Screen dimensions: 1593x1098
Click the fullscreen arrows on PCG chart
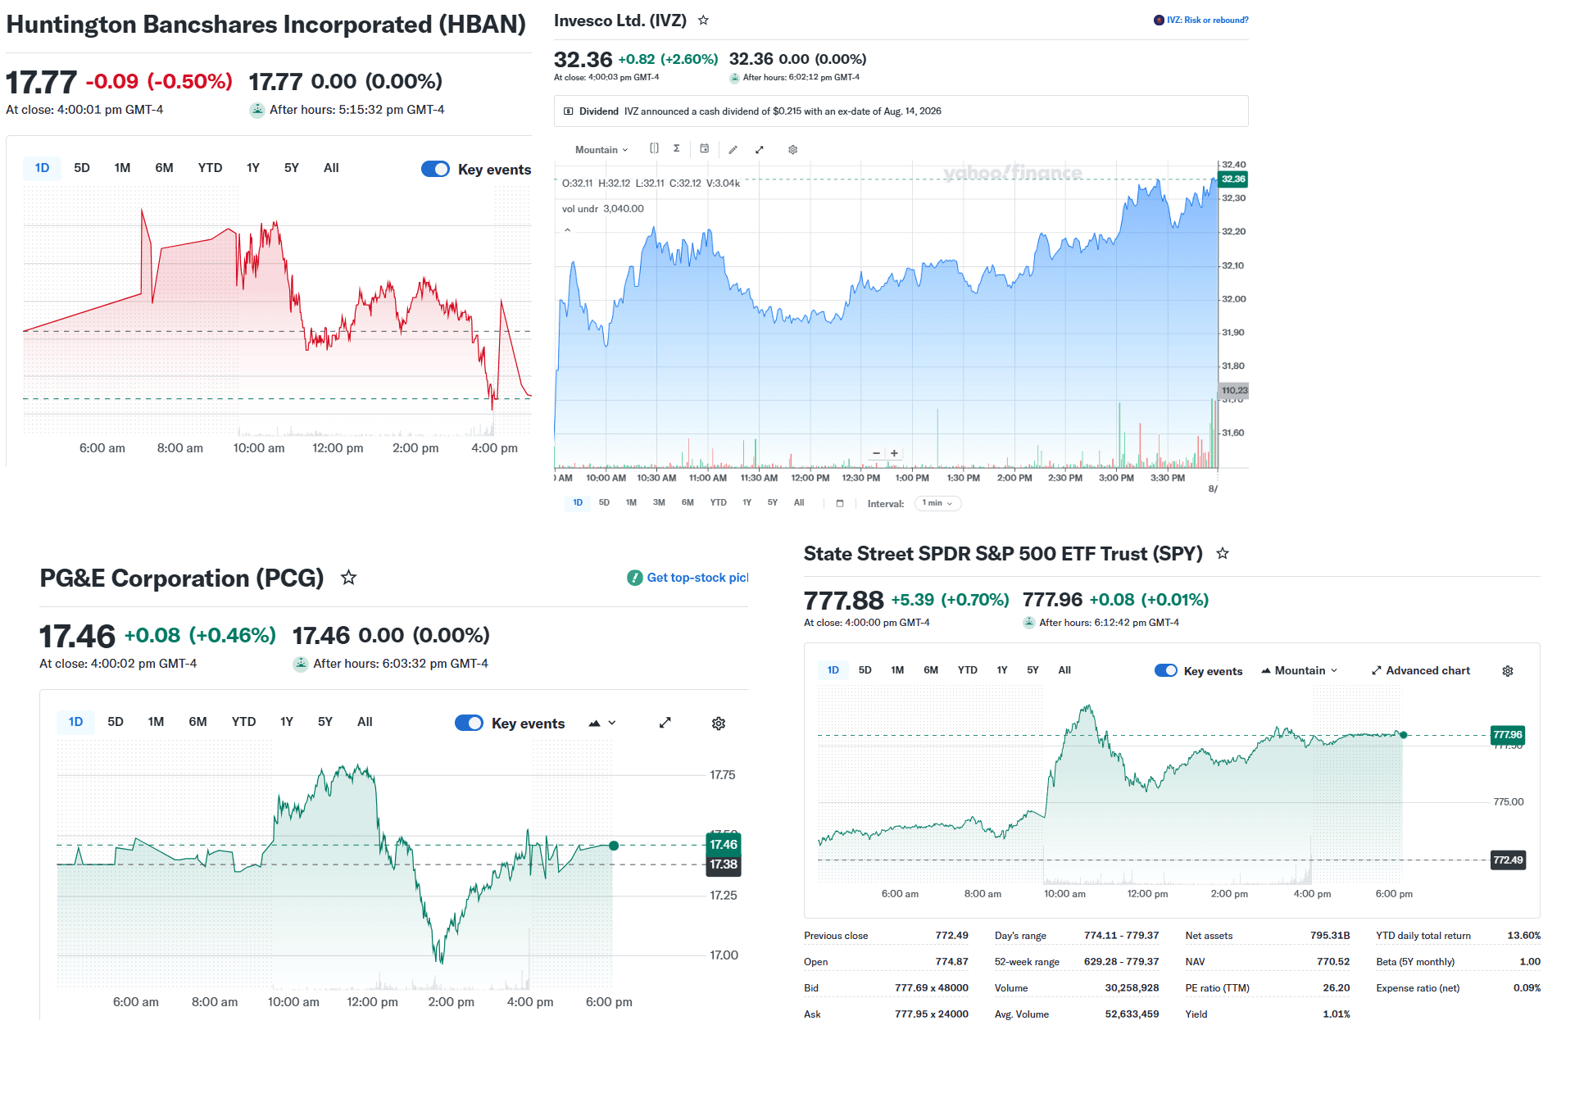click(x=665, y=723)
